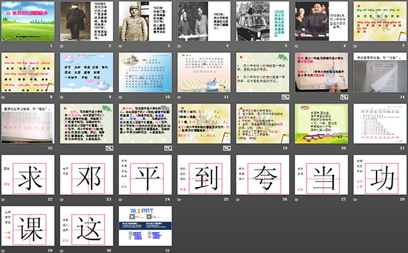Open slide 25 with character 到

204,175
